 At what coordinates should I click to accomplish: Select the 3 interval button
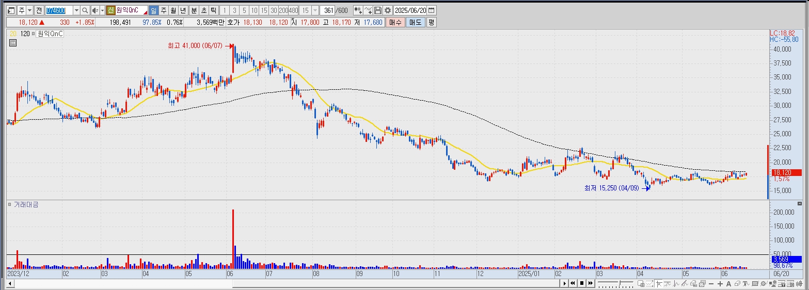(x=234, y=10)
